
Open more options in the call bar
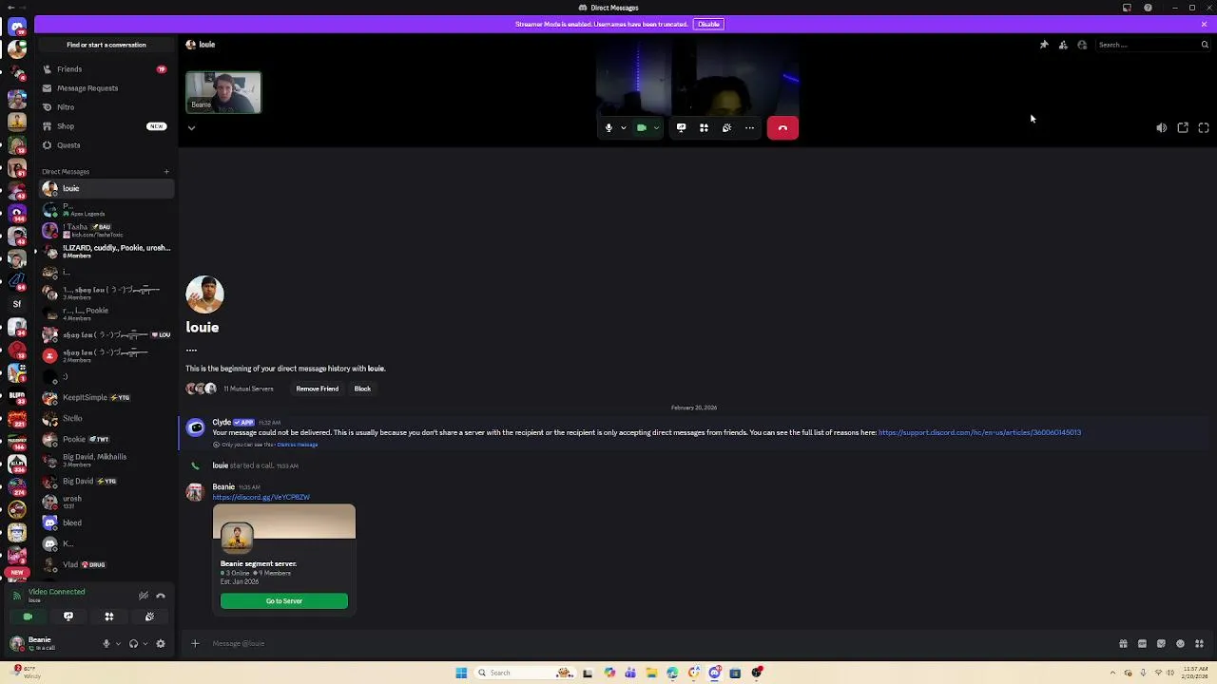click(x=749, y=127)
